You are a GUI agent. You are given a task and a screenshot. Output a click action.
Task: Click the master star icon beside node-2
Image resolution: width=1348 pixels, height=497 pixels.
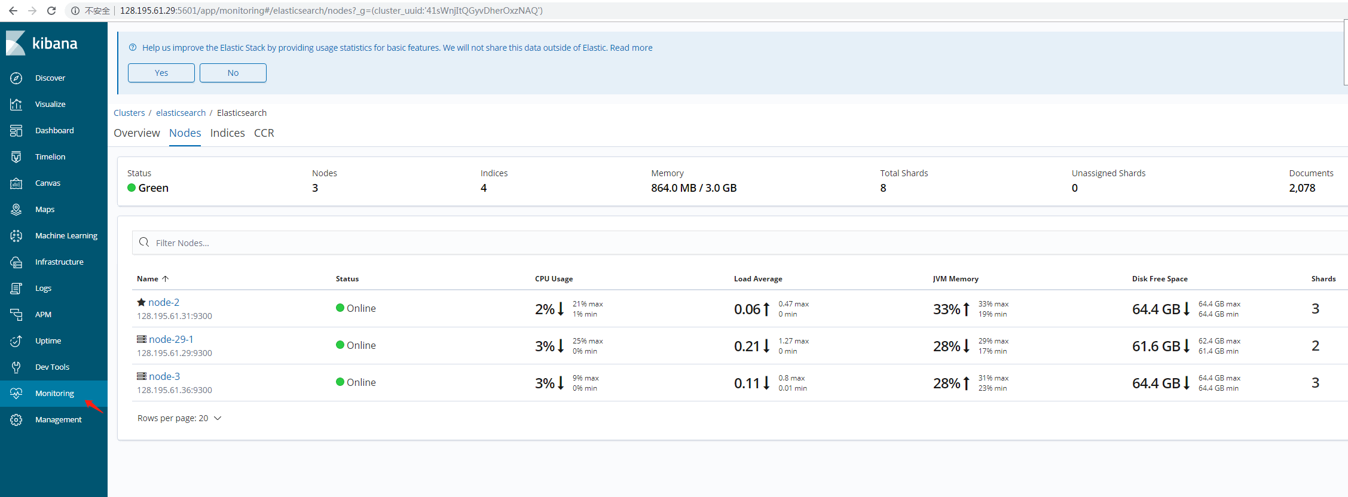point(141,302)
